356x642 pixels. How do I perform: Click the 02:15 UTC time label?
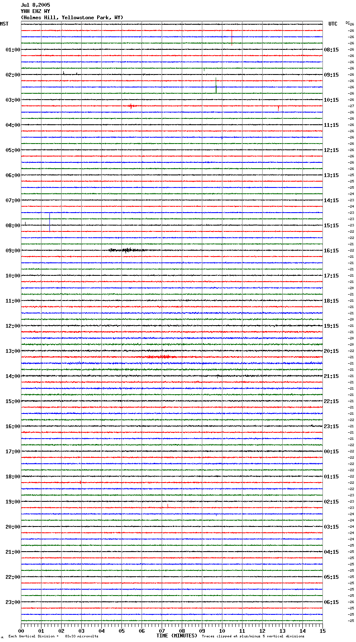(x=331, y=502)
